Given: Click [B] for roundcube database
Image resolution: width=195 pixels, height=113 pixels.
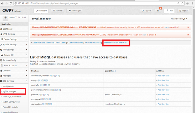Looking at the screenshot, I should click(x=51, y=104).
